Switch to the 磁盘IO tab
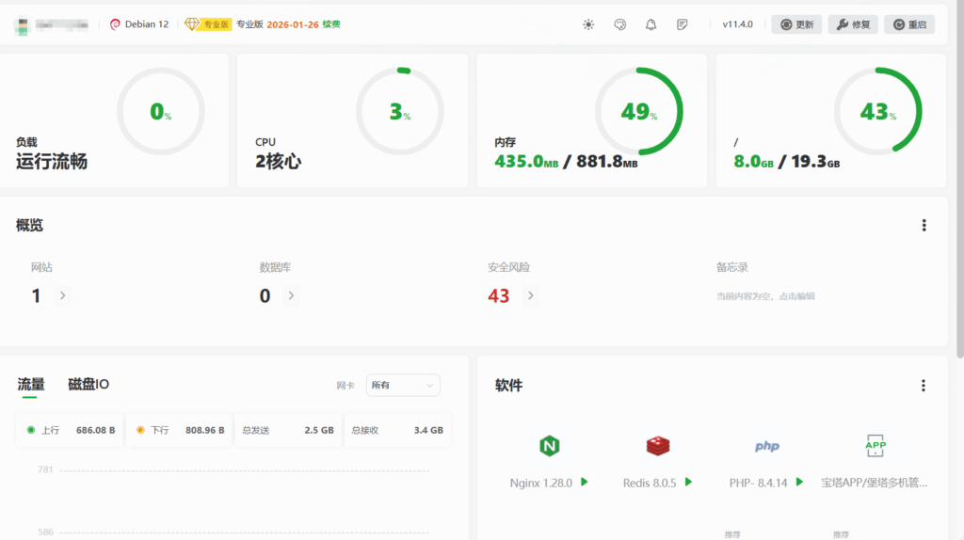Screen dimensions: 964x540 click(x=88, y=384)
